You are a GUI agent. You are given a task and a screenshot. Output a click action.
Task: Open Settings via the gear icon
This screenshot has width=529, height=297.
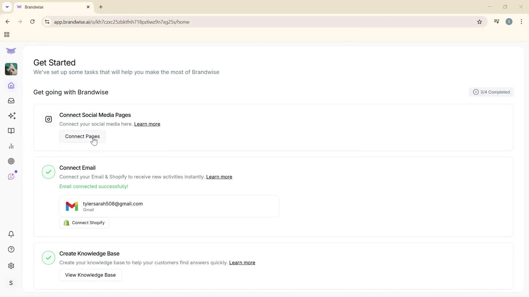11,266
